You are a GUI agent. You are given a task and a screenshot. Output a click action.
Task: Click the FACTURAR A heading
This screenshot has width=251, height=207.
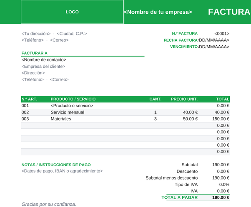tap(35, 53)
